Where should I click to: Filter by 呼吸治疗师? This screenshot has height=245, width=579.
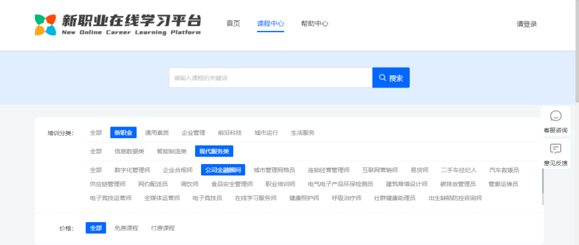click(347, 198)
